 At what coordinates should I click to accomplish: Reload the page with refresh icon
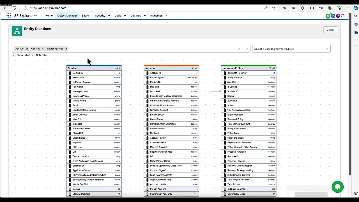(x=14, y=8)
